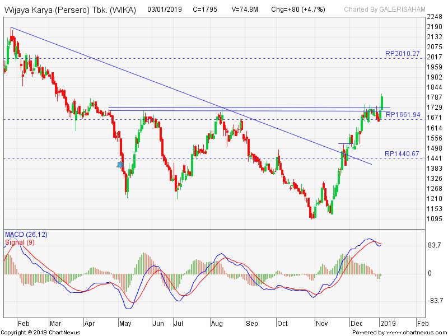This screenshot has height=336, width=448.
Task: Click the MACD axis zero label
Action: coord(430,273)
